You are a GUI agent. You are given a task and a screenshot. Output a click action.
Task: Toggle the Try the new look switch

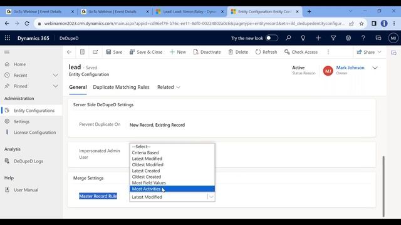tap(271, 38)
